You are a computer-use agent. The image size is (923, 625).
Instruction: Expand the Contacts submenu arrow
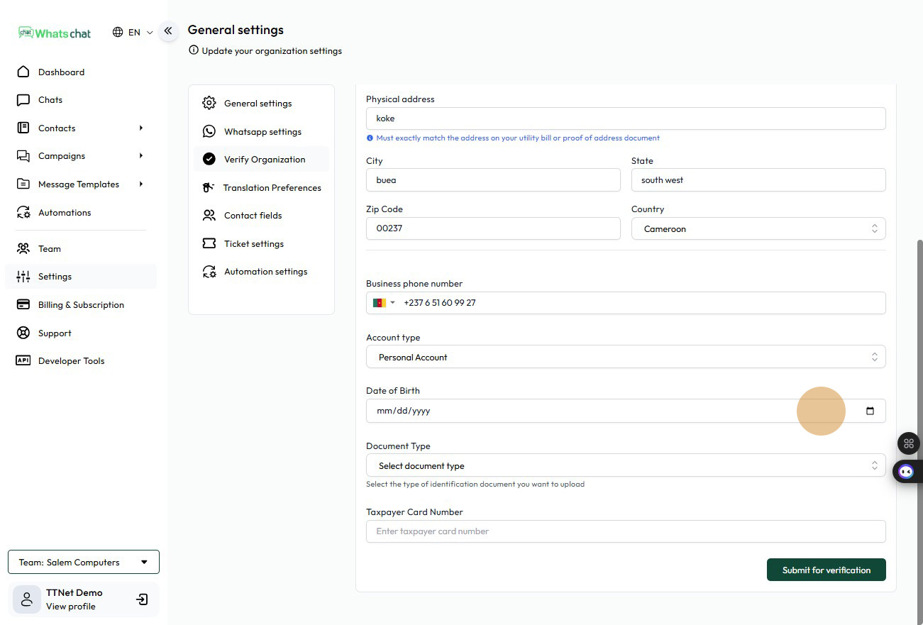(141, 128)
